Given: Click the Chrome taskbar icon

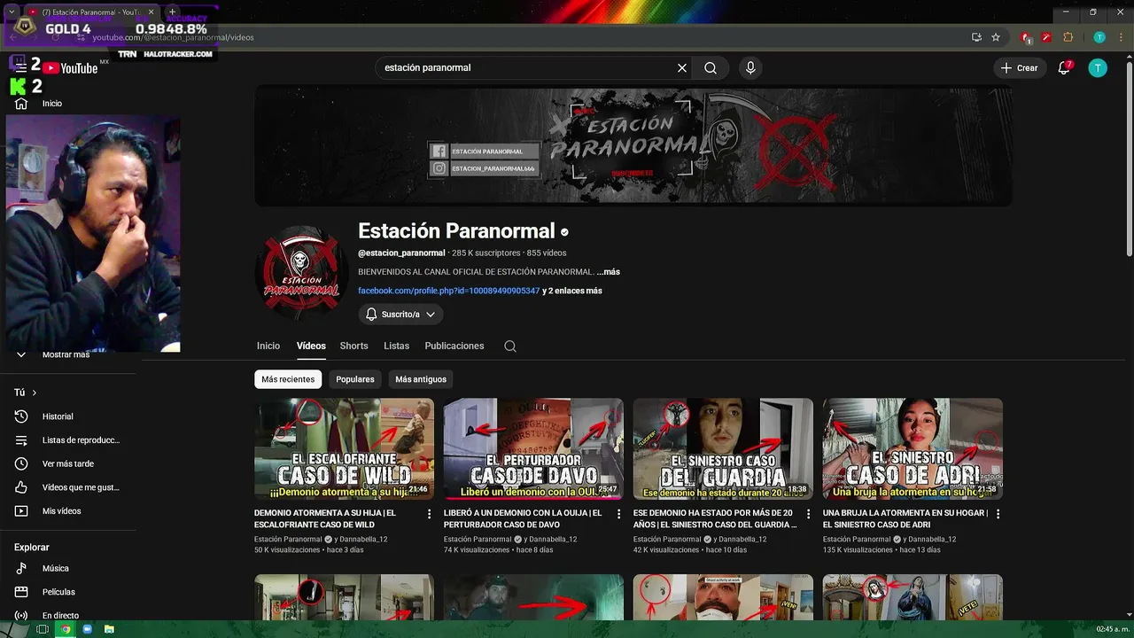Looking at the screenshot, I should pyautogui.click(x=65, y=629).
